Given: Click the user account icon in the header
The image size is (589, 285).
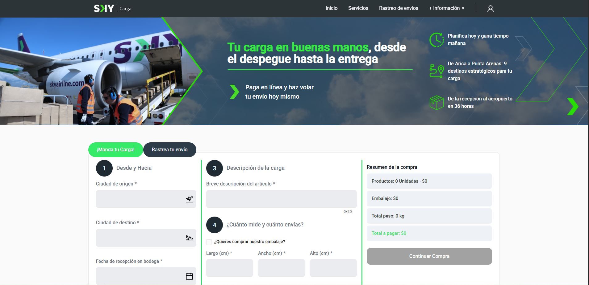Looking at the screenshot, I should pyautogui.click(x=490, y=8).
